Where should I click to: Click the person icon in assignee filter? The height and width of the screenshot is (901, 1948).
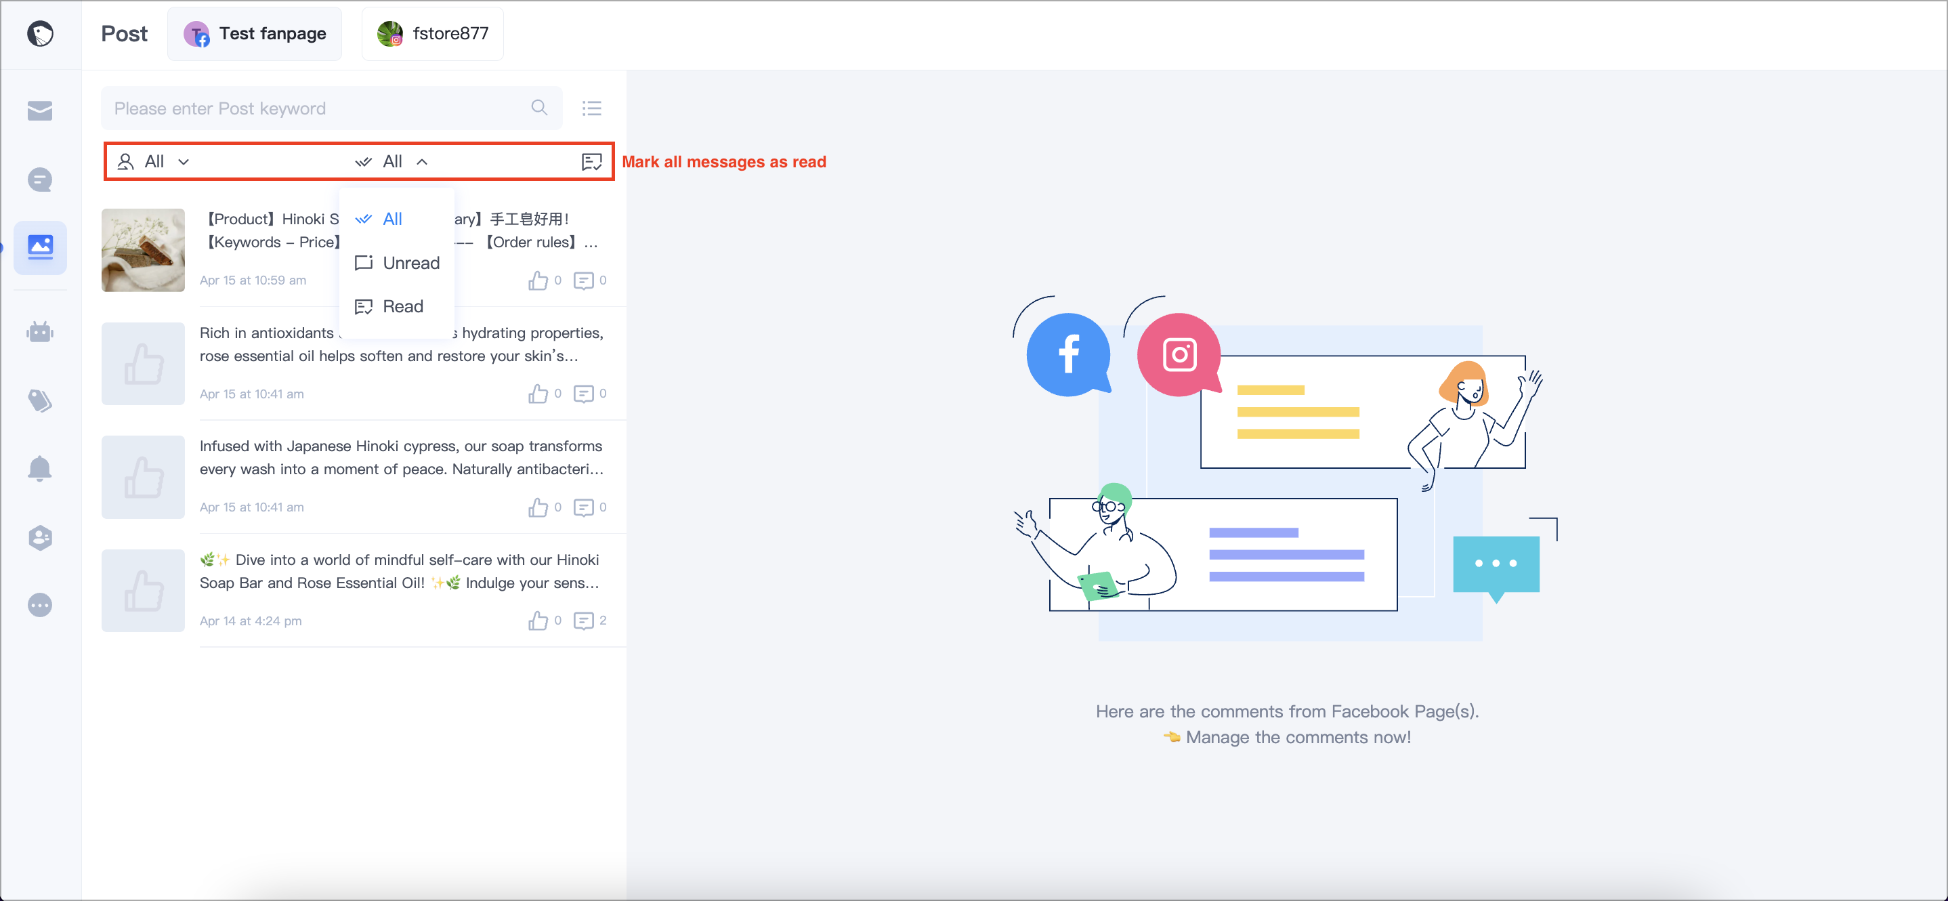coord(125,161)
